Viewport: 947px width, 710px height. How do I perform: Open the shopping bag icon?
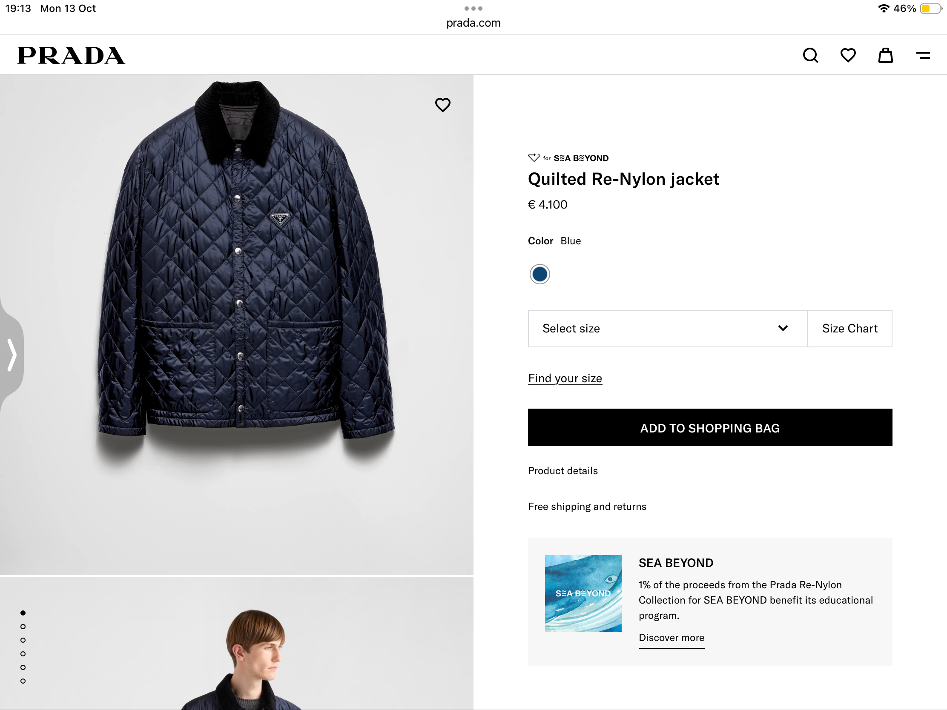(885, 56)
